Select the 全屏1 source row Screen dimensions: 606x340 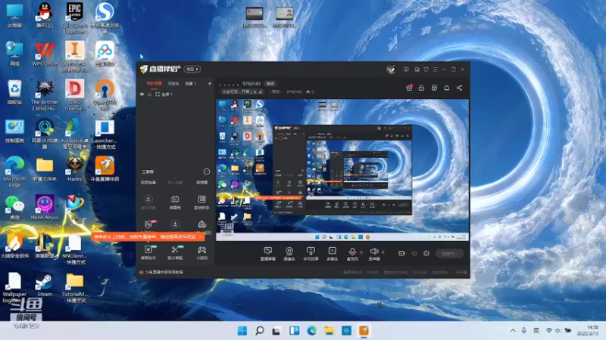click(176, 94)
